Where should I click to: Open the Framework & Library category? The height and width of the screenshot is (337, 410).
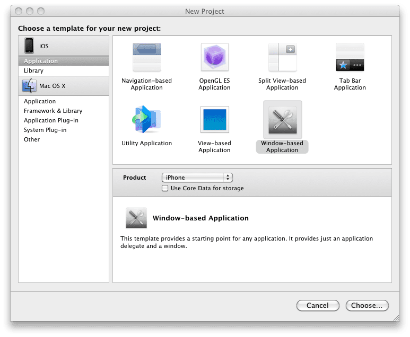(x=64, y=111)
